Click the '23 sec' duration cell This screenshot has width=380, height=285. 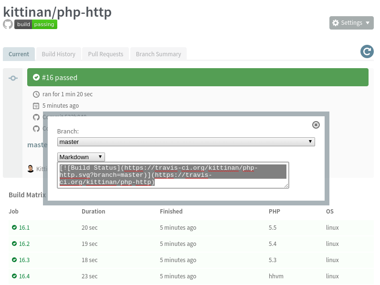89,276
